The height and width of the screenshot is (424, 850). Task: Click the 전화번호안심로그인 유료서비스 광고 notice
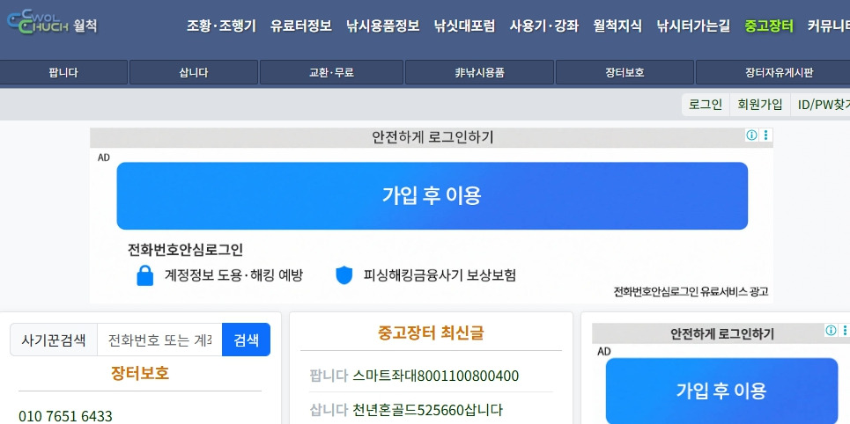691,291
